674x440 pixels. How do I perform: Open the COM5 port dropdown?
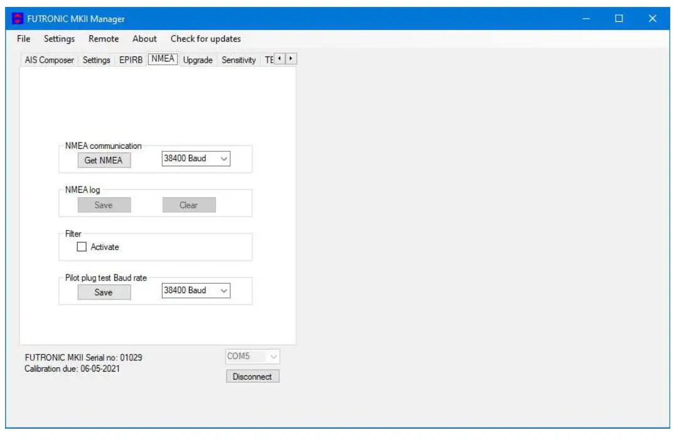(253, 356)
